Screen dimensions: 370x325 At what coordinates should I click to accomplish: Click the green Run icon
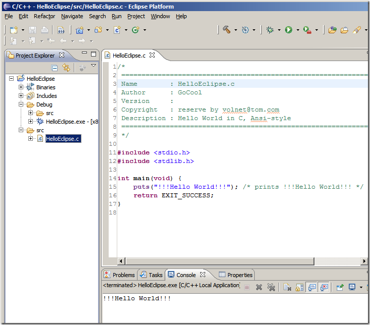[288, 30]
